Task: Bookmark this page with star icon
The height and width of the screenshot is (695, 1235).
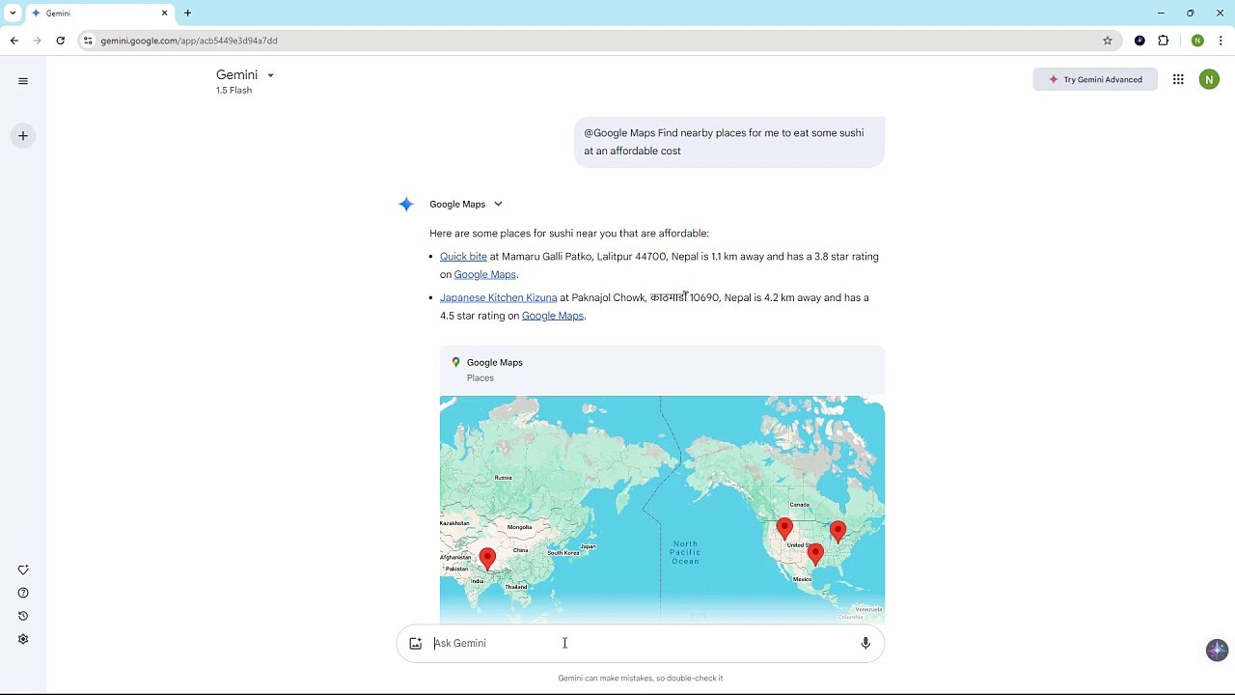Action: click(1108, 41)
